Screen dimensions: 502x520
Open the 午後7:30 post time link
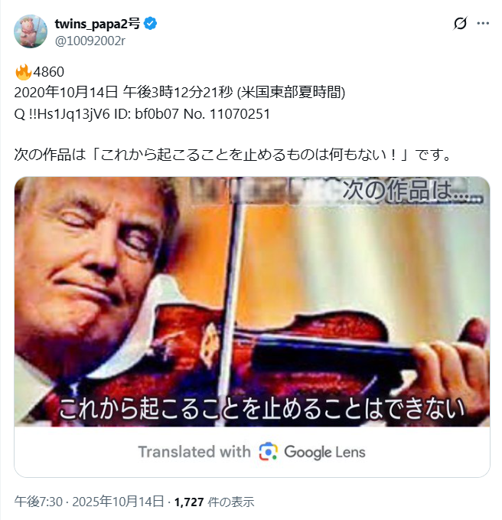tap(38, 502)
